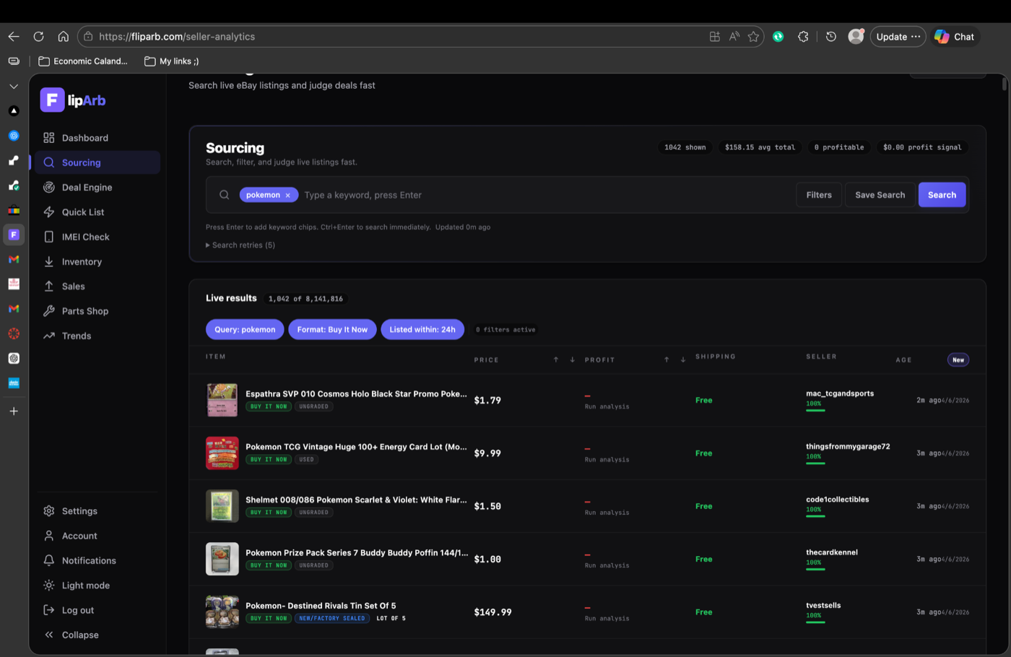
Task: Switch to the blue ChatGPT pinned tab
Action: [14, 136]
